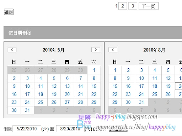Select August 4 in the 2010年8月 calendar
Viewport: 182px width, 136px height.
coord(155,70)
